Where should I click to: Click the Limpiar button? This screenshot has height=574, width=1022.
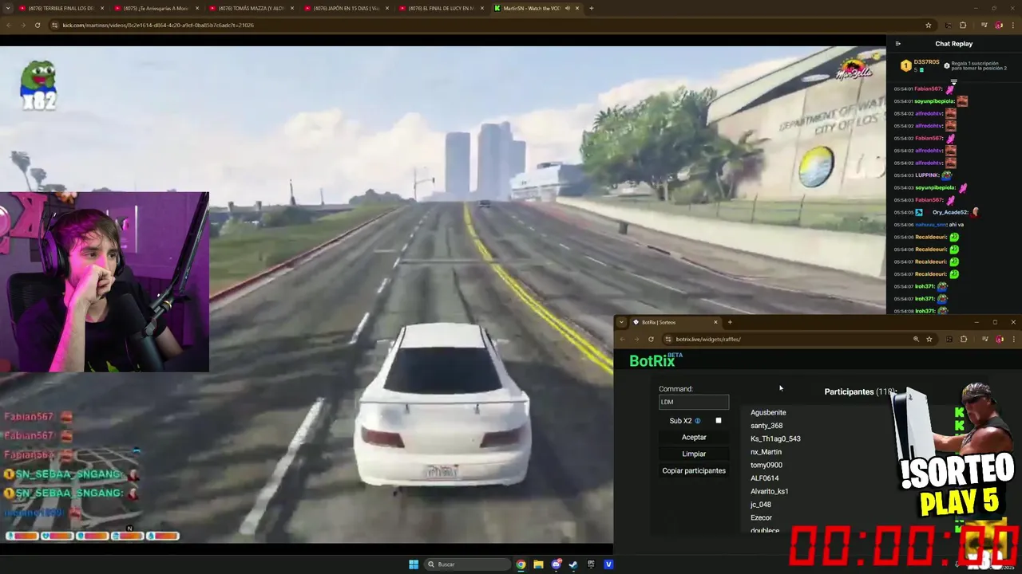(x=694, y=454)
